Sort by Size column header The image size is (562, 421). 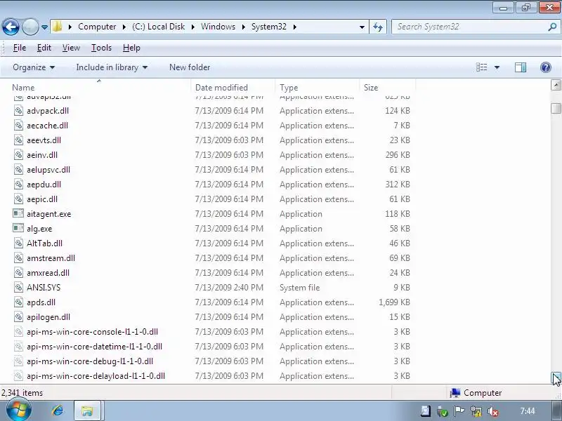tap(388, 87)
